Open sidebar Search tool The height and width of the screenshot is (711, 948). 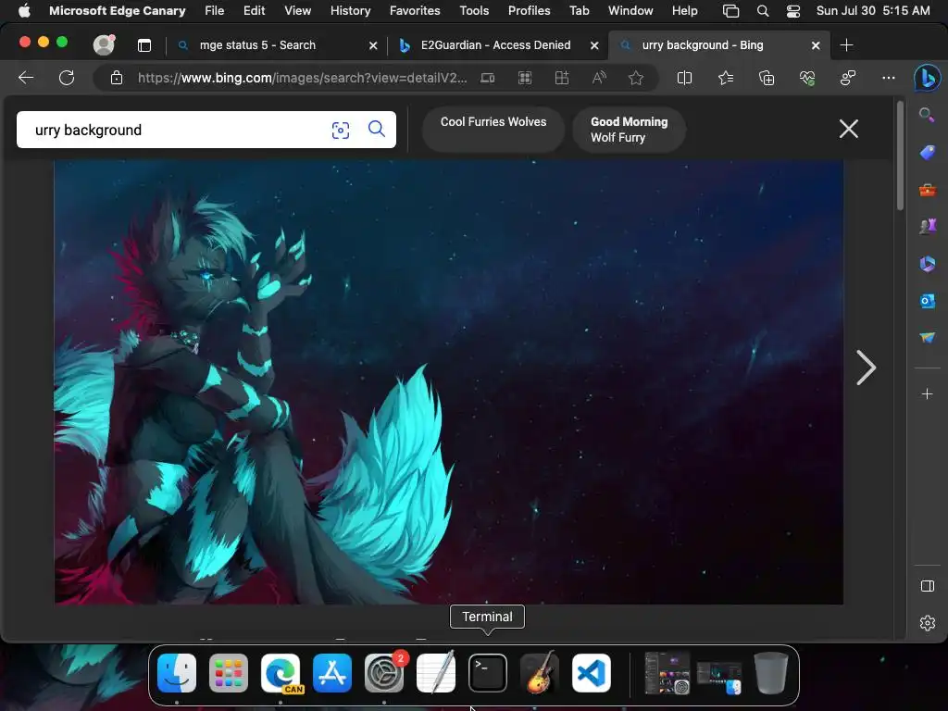pyautogui.click(x=927, y=115)
